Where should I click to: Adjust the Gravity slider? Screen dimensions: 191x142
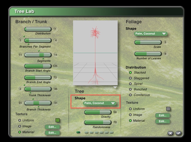[x=98, y=112]
